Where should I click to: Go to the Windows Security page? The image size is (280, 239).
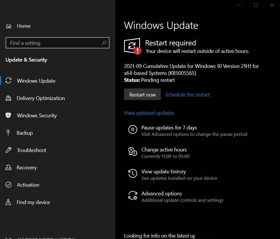37,115
